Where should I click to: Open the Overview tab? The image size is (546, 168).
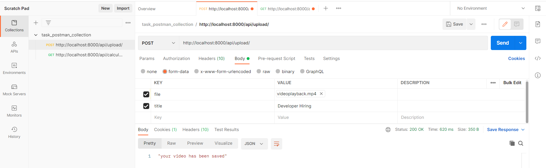tap(147, 9)
